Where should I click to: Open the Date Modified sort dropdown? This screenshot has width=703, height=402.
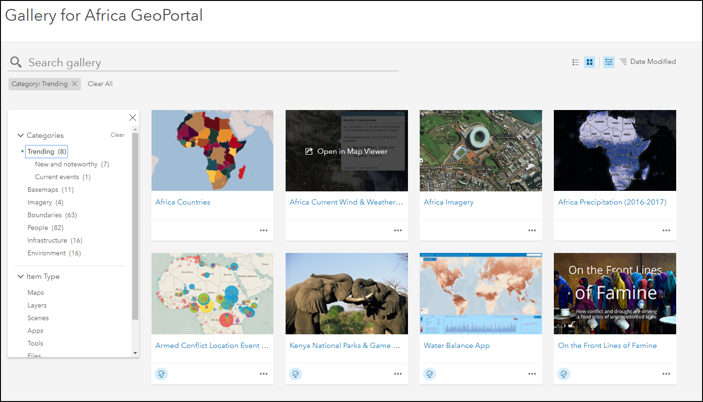pos(648,62)
